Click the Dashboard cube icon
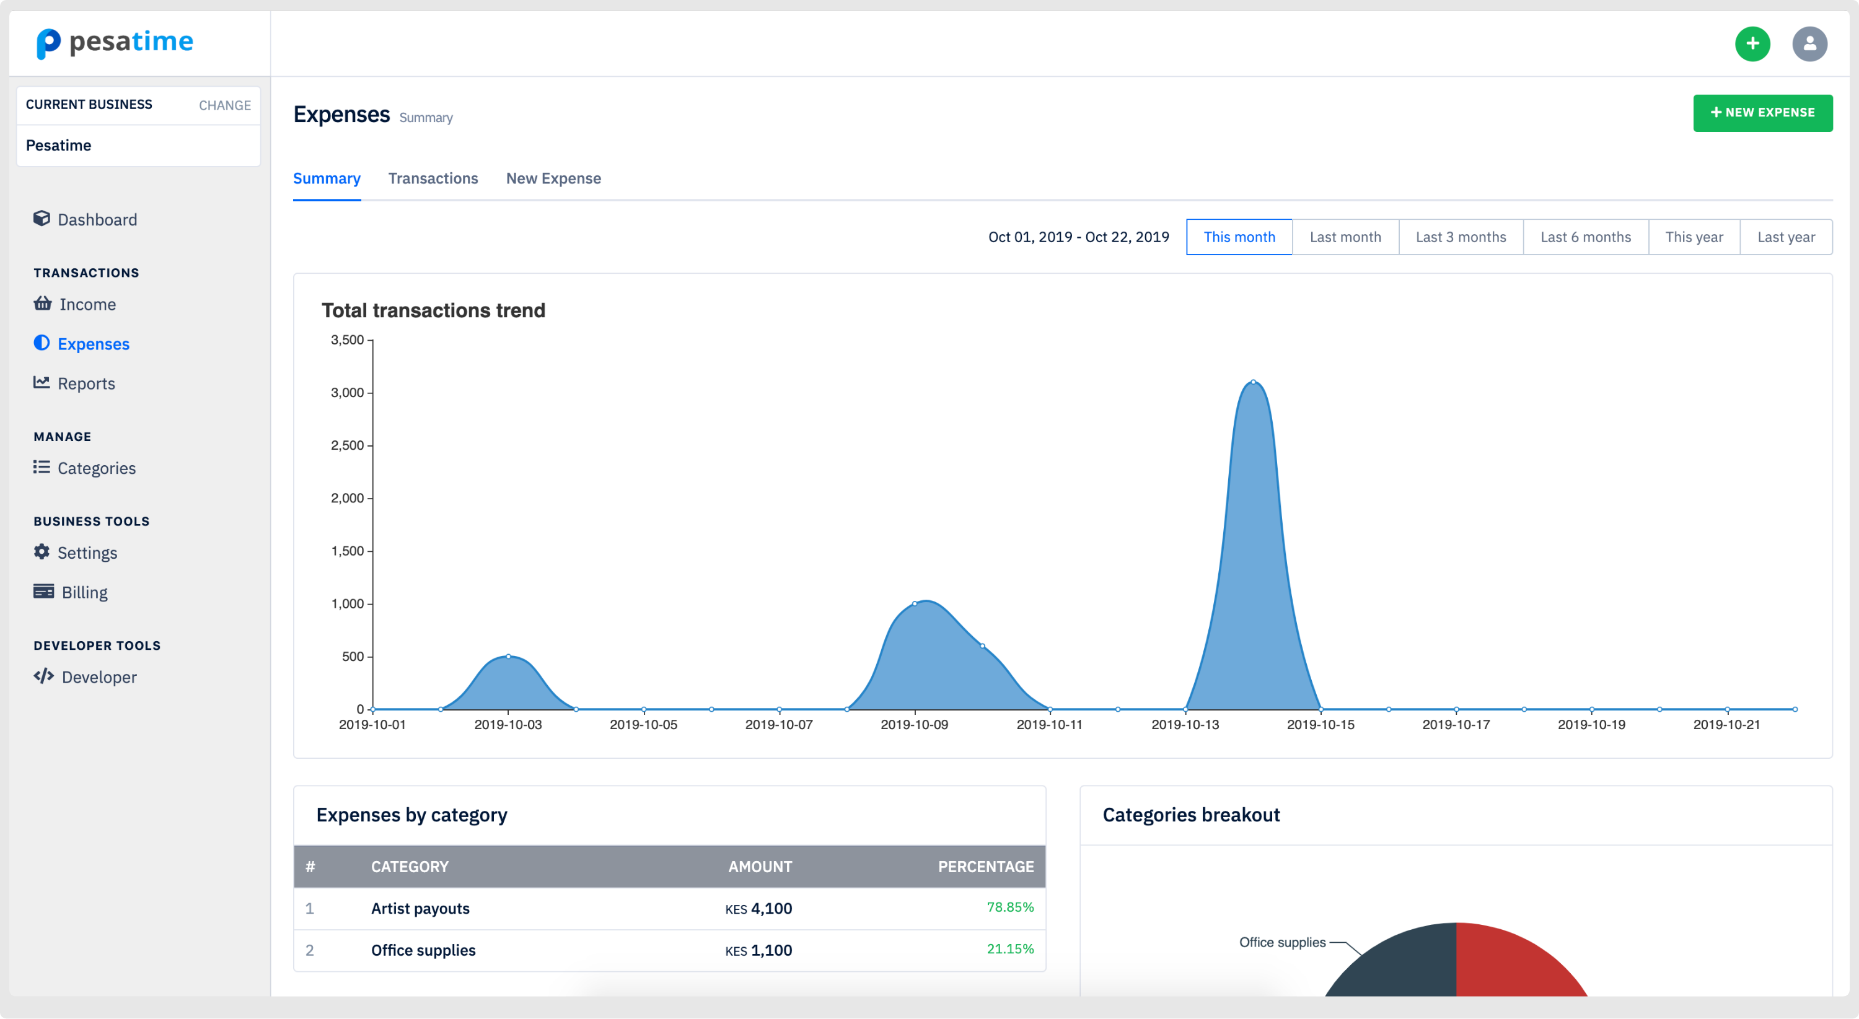Viewport: 1859px width, 1019px height. 42,219
